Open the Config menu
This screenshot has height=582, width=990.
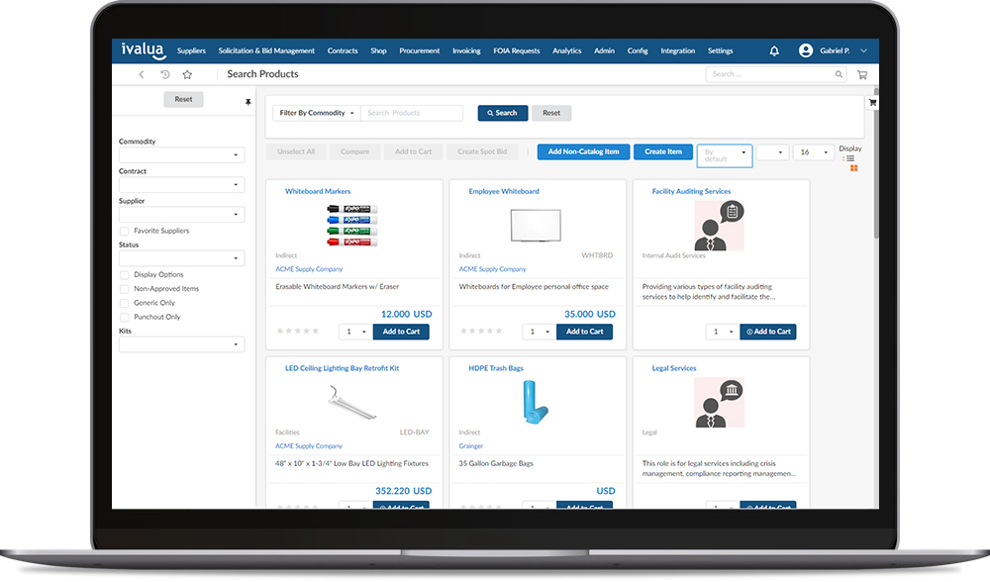click(638, 51)
